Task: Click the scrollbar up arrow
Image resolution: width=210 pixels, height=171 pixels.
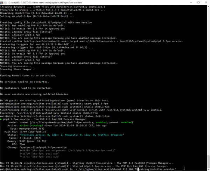Action: coord(208,6)
